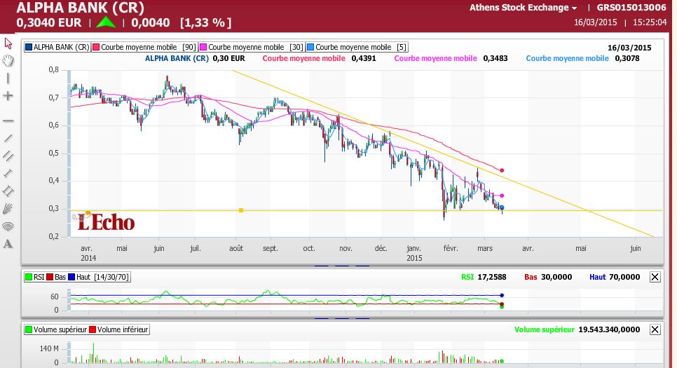Click the ALPHA BANK (CR) legend entry
The width and height of the screenshot is (677, 368).
click(57, 47)
